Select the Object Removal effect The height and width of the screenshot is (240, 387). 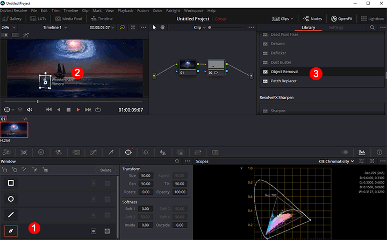285,72
